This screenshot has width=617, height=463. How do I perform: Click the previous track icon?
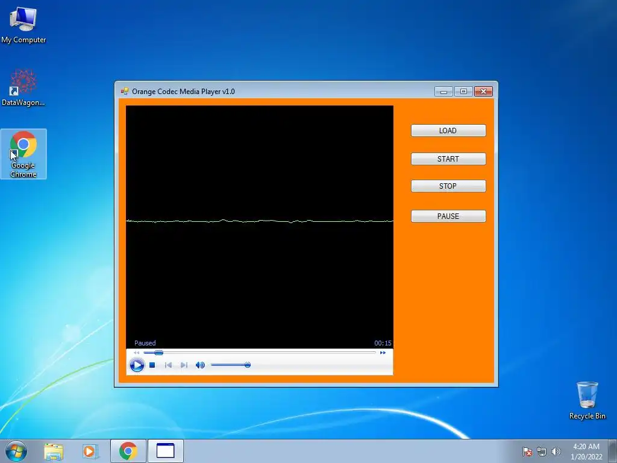point(168,365)
